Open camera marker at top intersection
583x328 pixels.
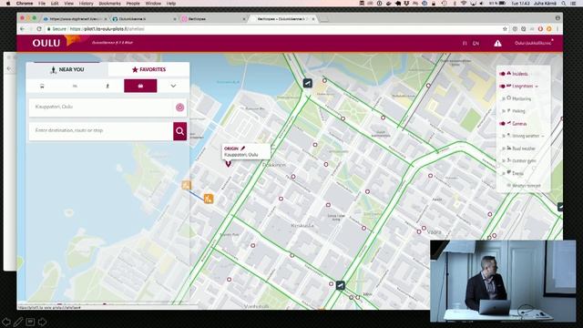click(308, 83)
